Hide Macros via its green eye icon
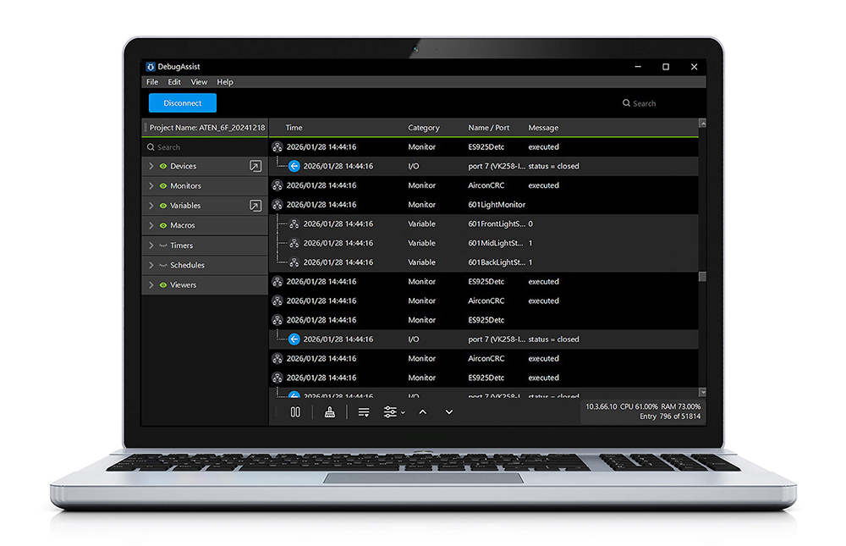 [x=163, y=226]
